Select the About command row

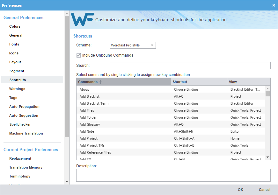pyautogui.click(x=171, y=89)
